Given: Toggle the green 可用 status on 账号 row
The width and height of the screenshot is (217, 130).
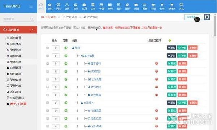Looking at the screenshot, I should coord(66,48).
